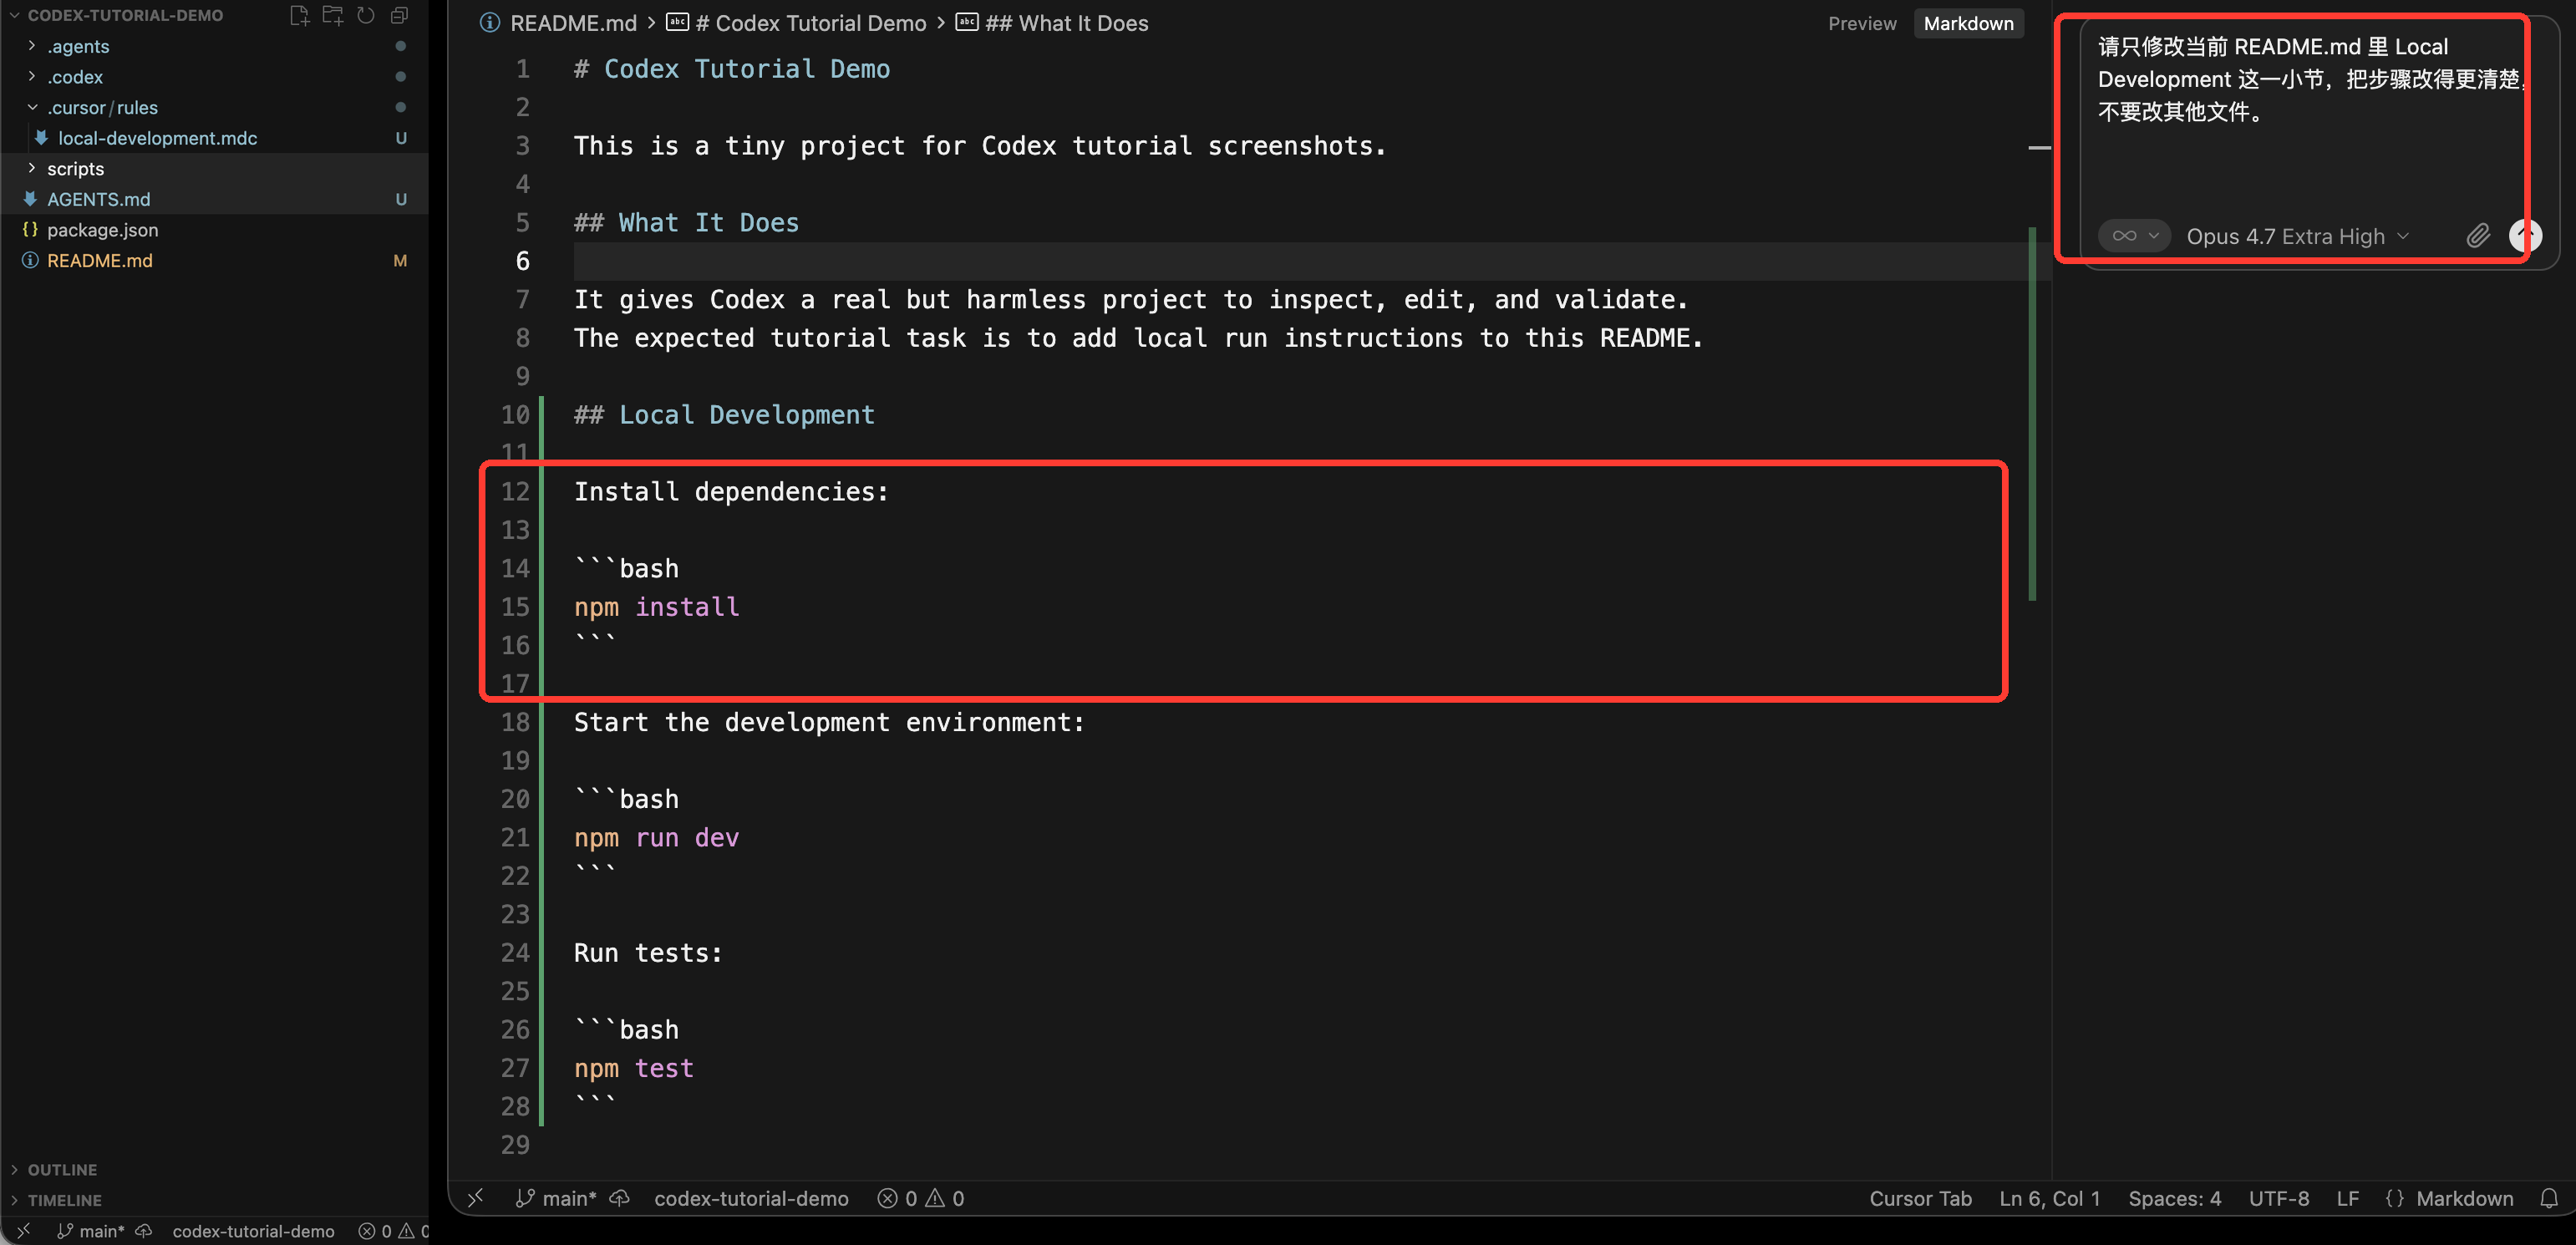The image size is (2576, 1245).
Task: Open the Opus 4.7 Extra High model dropdown
Action: [2297, 236]
